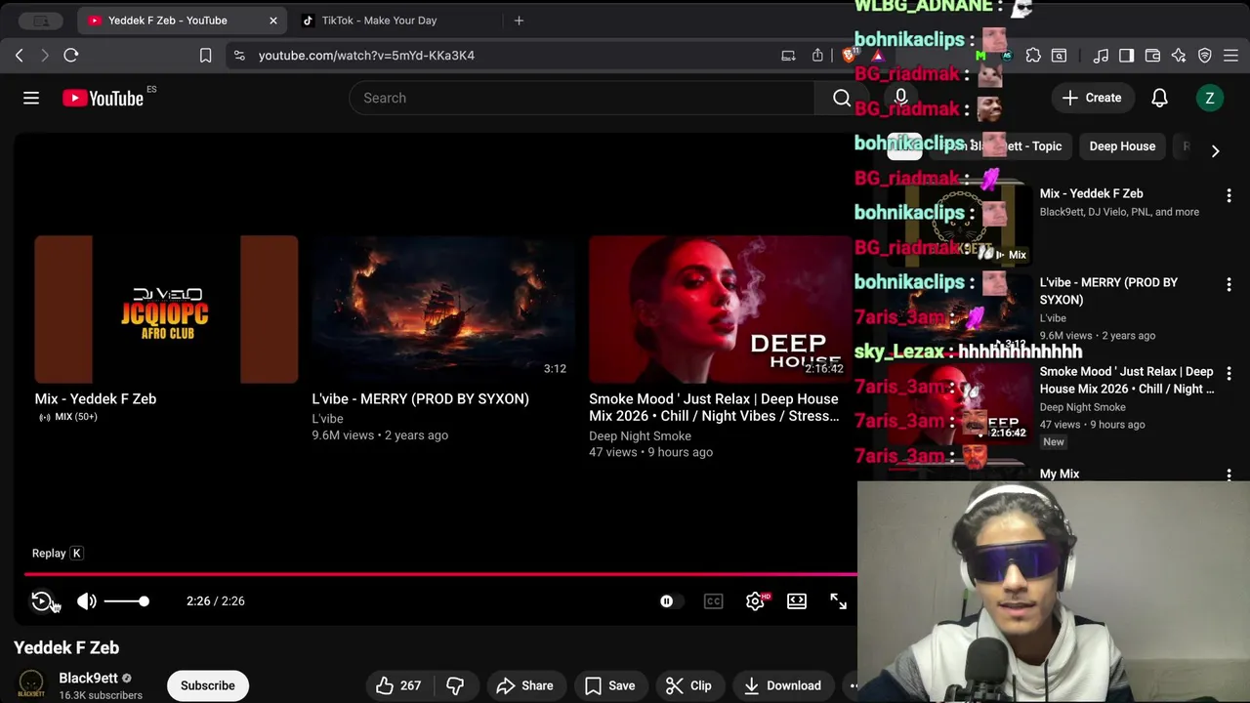This screenshot has height=703, width=1250.
Task: Like the video with 267 likes
Action: coord(397,685)
